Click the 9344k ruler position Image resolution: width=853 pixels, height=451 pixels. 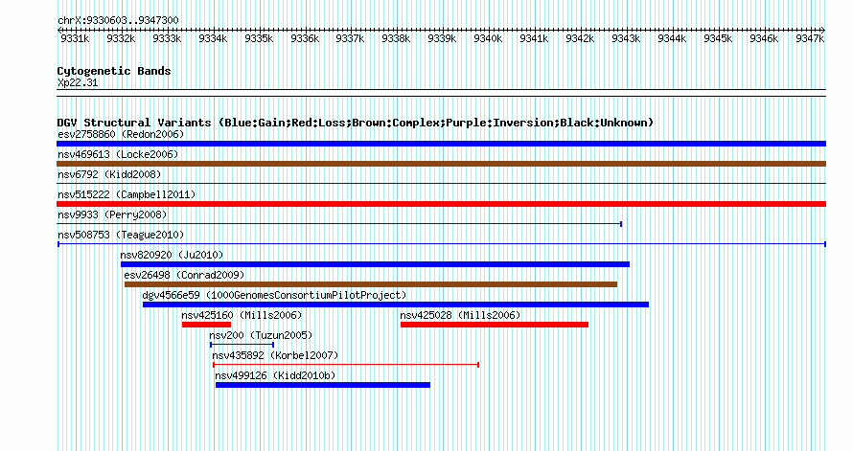coord(672,38)
